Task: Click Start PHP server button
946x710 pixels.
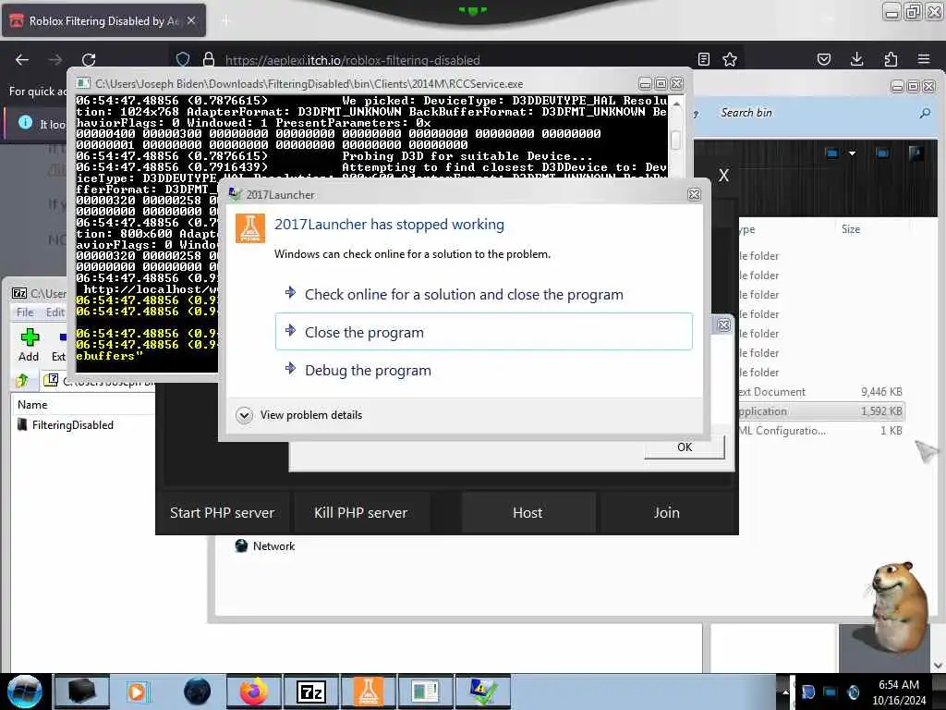Action: pos(222,512)
